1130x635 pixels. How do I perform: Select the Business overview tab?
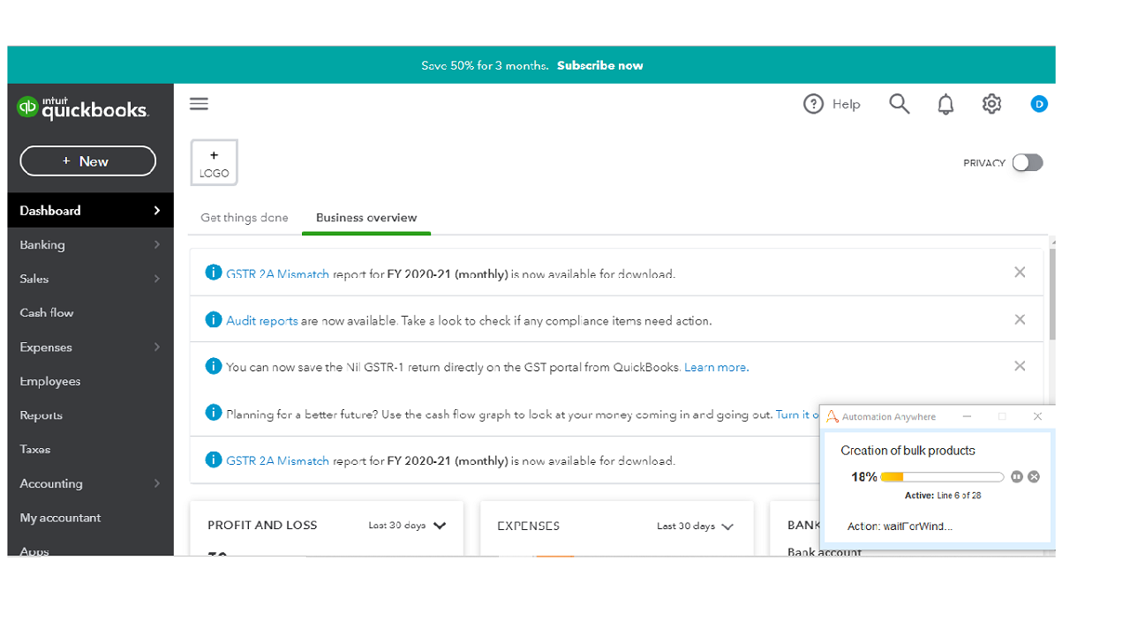tap(366, 218)
